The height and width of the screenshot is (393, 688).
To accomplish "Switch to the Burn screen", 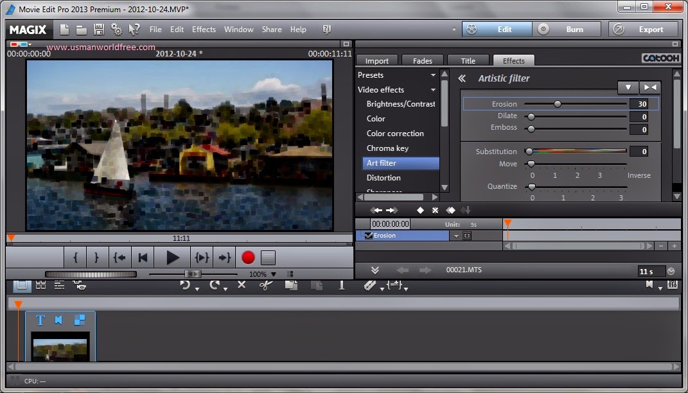I will (567, 30).
